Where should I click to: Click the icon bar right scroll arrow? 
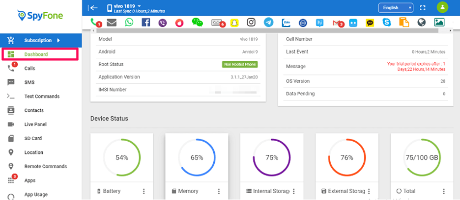tap(450, 30)
